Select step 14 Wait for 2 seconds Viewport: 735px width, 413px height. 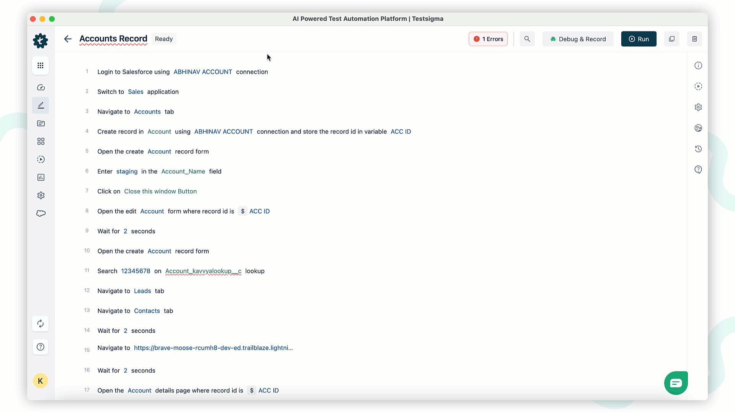[126, 331]
